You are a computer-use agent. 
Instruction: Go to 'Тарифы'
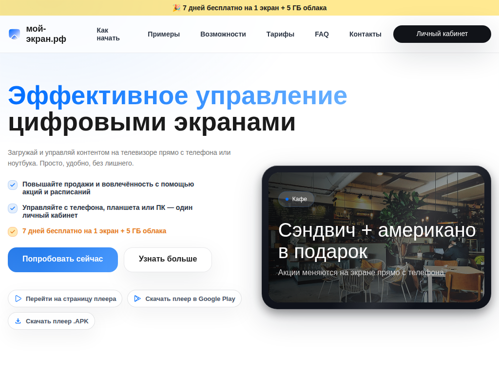[280, 34]
